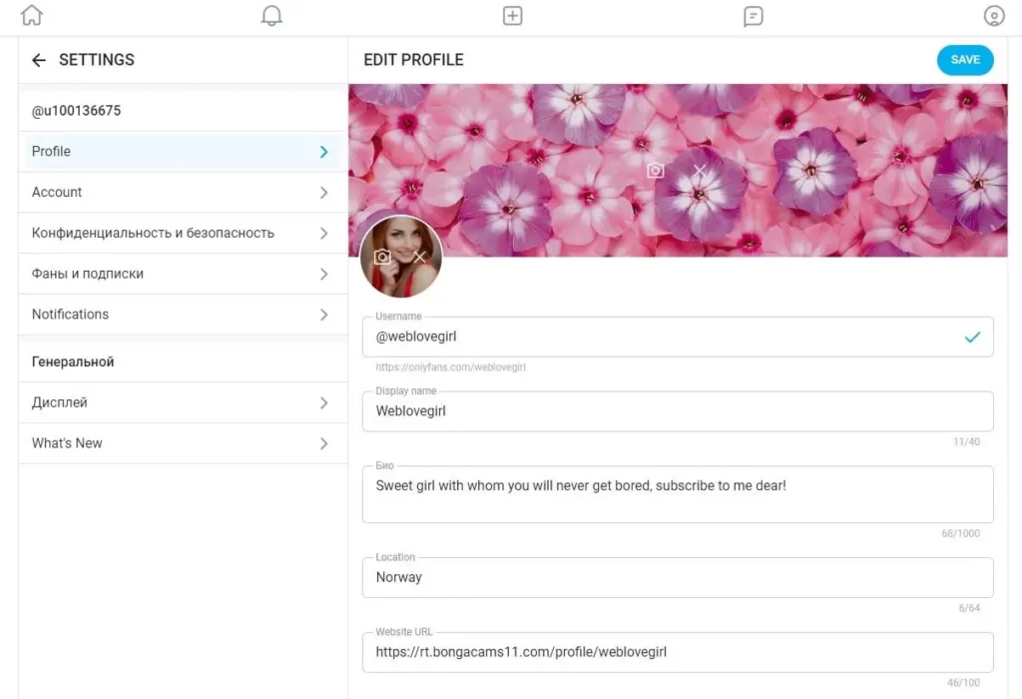
Task: Select the Profile settings item
Action: tap(184, 151)
